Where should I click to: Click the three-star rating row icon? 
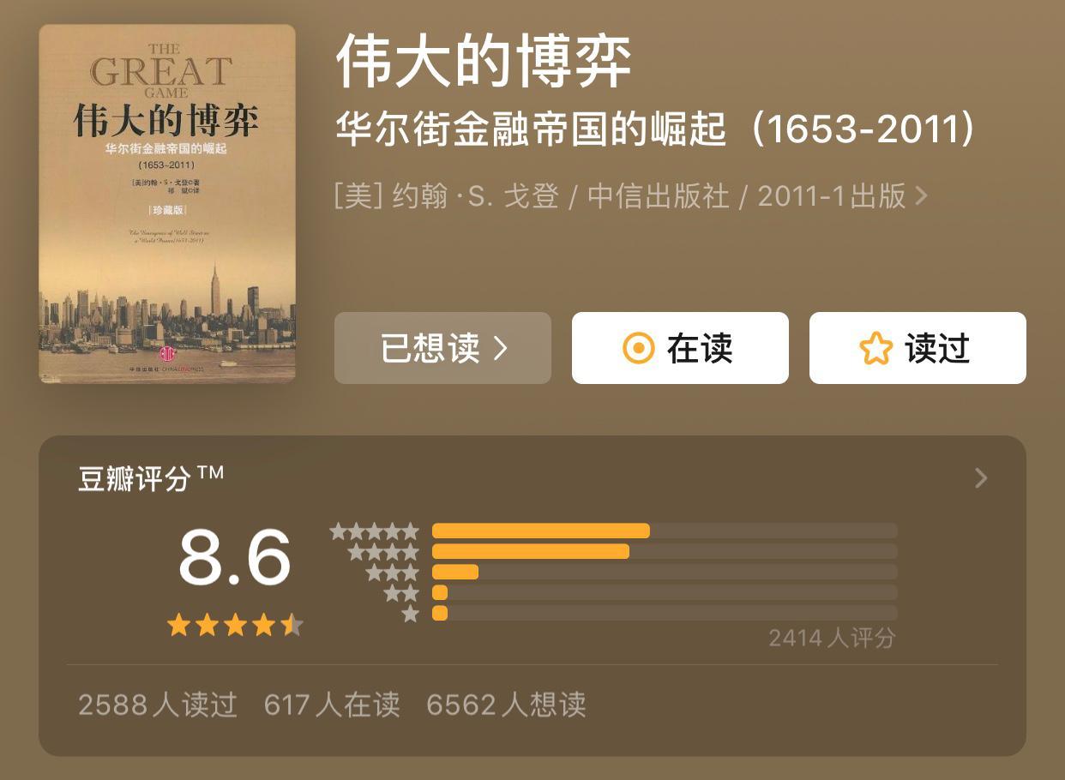click(x=393, y=573)
